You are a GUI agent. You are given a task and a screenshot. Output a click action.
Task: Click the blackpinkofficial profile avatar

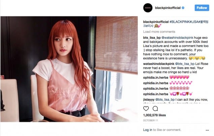[148, 8]
